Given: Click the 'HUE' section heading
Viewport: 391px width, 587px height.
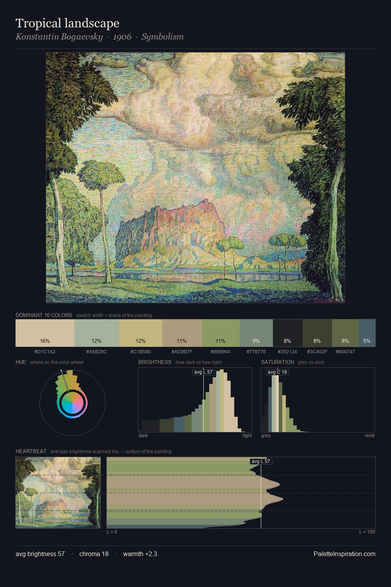Looking at the screenshot, I should point(21,362).
